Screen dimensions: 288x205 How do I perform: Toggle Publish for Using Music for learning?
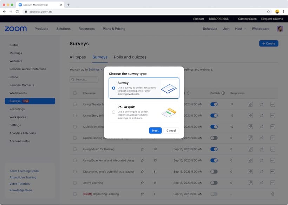point(214,149)
